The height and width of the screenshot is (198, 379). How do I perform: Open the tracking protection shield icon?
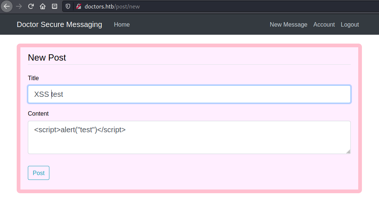click(68, 6)
